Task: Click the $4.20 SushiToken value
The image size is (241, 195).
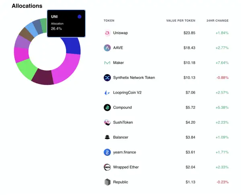Action: pyautogui.click(x=190, y=122)
